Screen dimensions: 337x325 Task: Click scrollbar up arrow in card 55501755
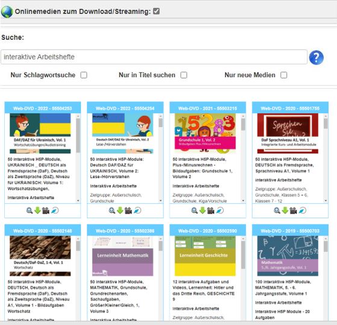pyautogui.click(x=326, y=116)
